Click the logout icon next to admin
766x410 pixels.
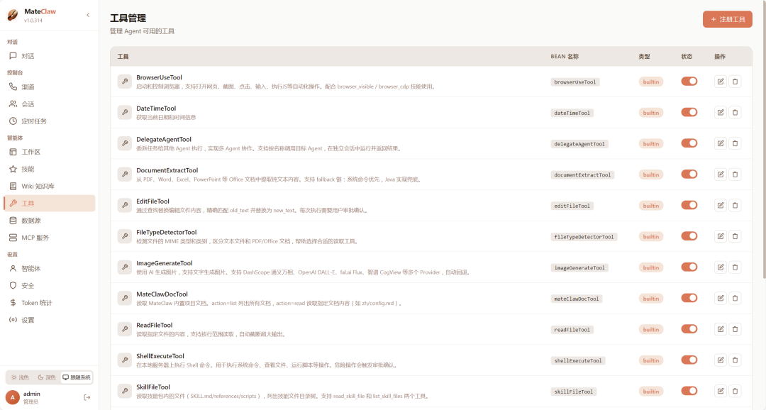pos(87,397)
